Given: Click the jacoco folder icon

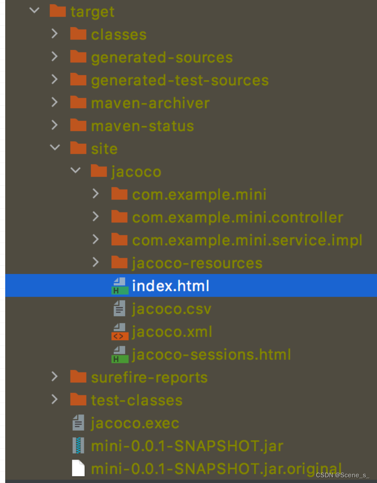Looking at the screenshot, I should [99, 171].
